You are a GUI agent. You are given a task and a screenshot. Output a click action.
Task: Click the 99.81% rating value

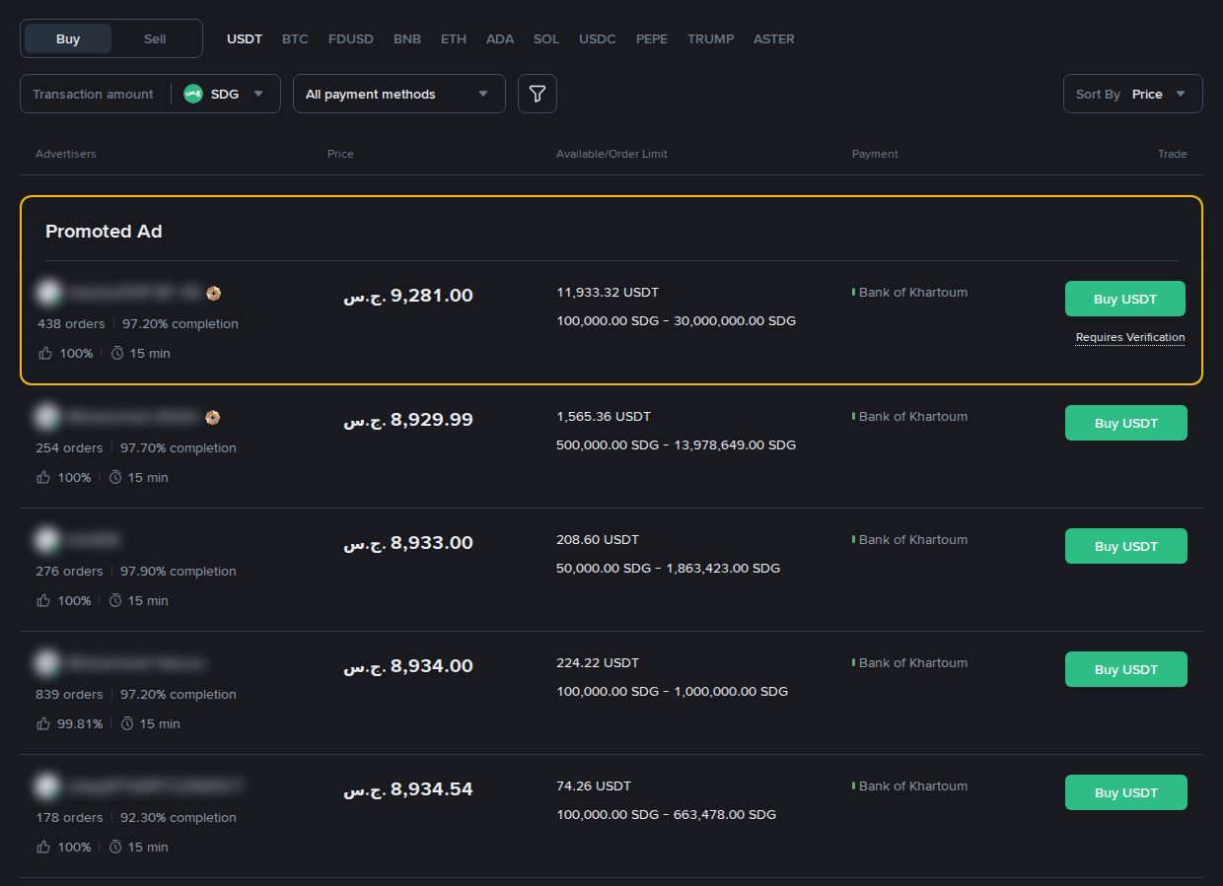80,724
